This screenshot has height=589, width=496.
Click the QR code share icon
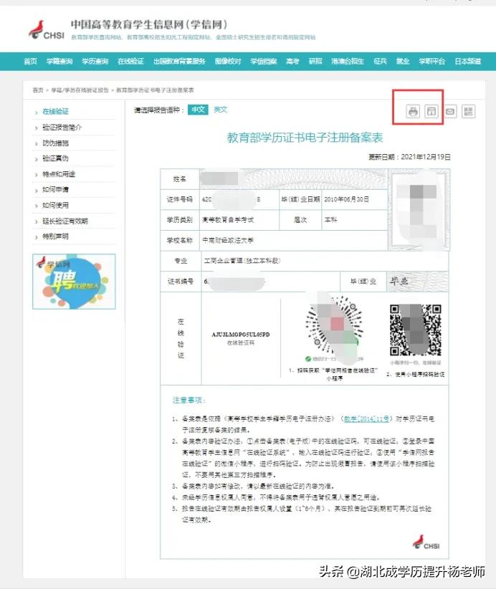468,112
